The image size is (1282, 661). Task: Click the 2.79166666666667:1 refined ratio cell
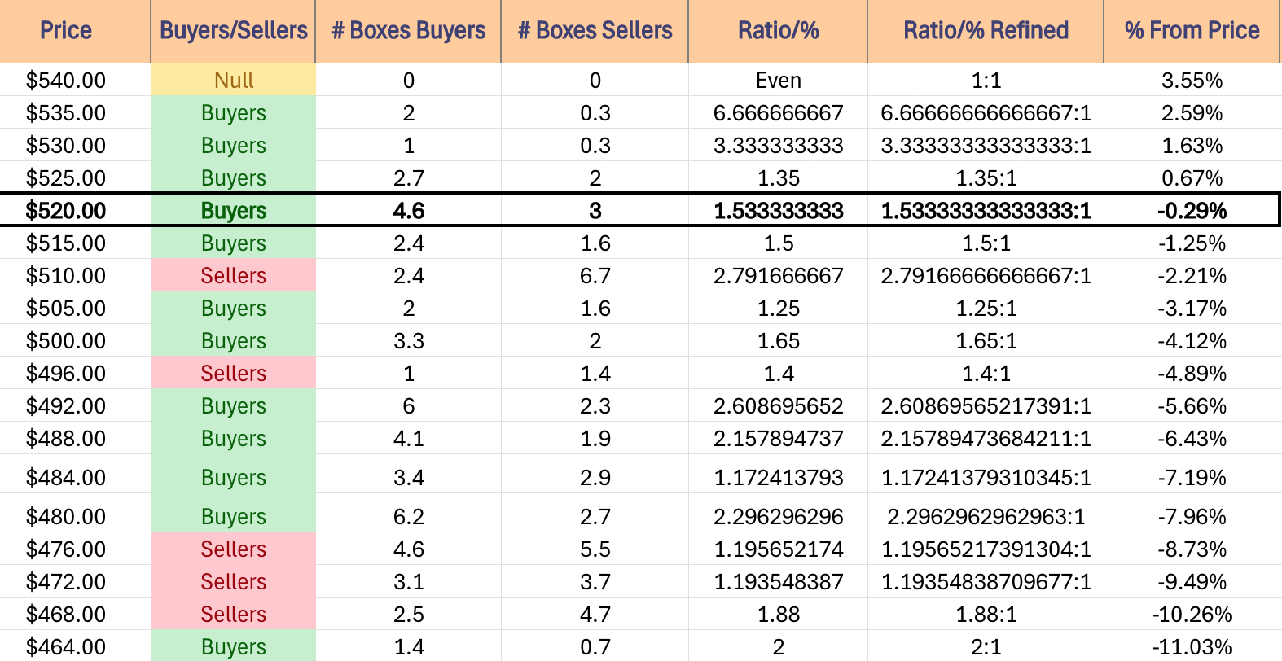tap(986, 275)
